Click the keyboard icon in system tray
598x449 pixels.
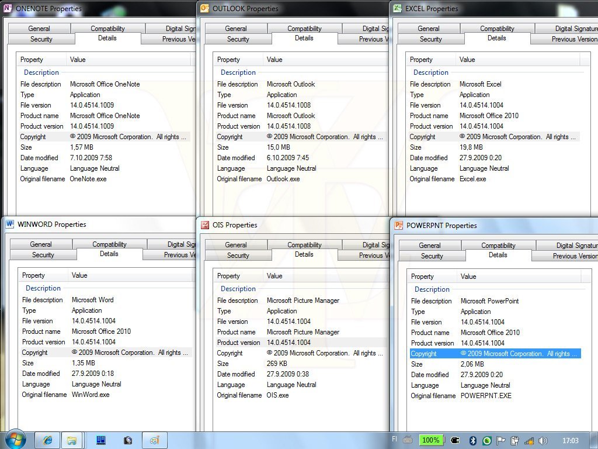pos(408,440)
